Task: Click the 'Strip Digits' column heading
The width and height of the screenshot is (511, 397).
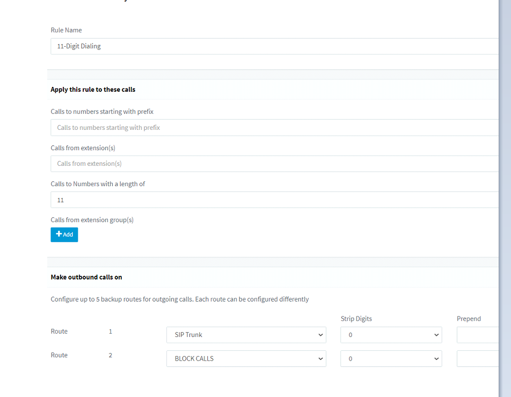Action: 356,319
